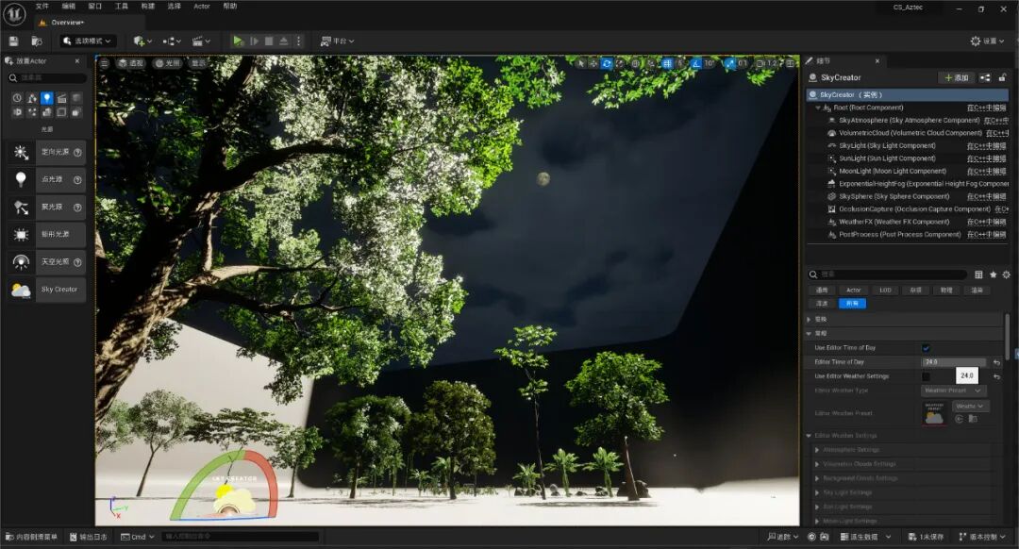Close the Place Actor panel
Image resolution: width=1019 pixels, height=549 pixels.
coord(77,61)
